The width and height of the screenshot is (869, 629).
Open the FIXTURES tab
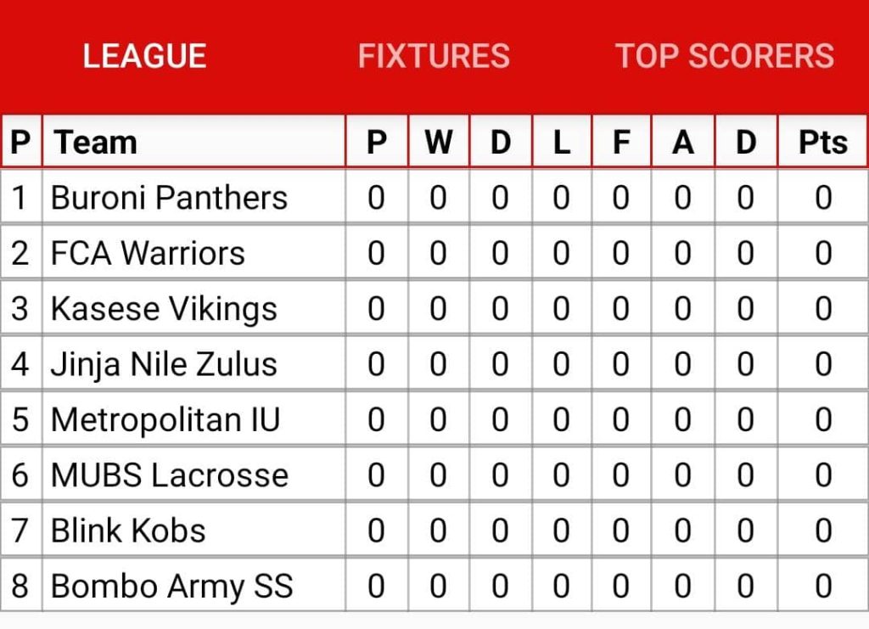point(434,56)
